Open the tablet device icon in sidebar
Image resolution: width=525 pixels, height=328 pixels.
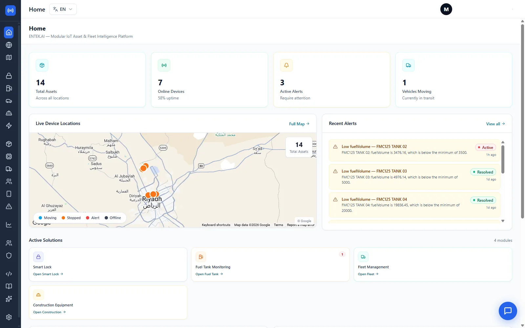click(x=9, y=194)
